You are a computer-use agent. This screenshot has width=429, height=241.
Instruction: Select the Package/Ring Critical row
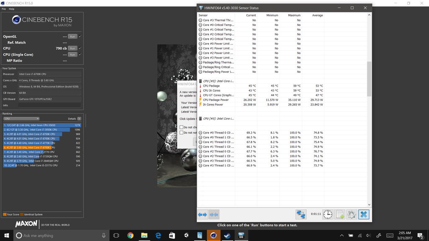(x=261, y=67)
